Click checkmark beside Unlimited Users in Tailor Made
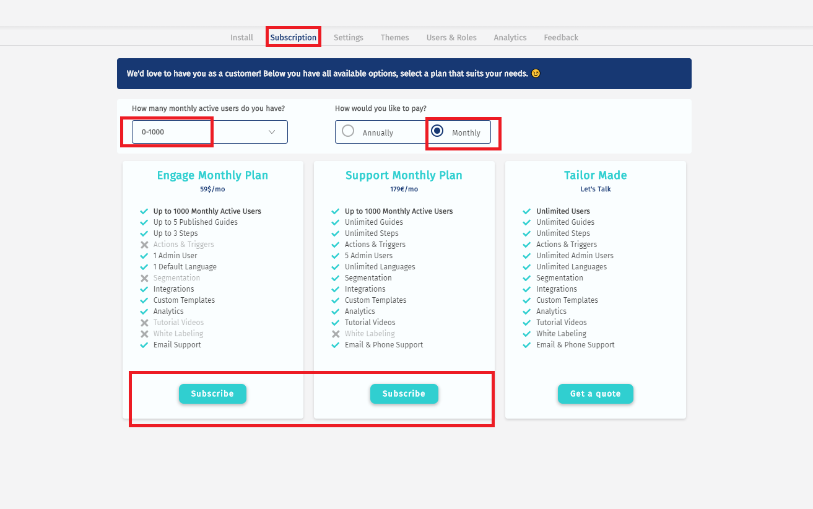This screenshot has width=813, height=509. [527, 211]
